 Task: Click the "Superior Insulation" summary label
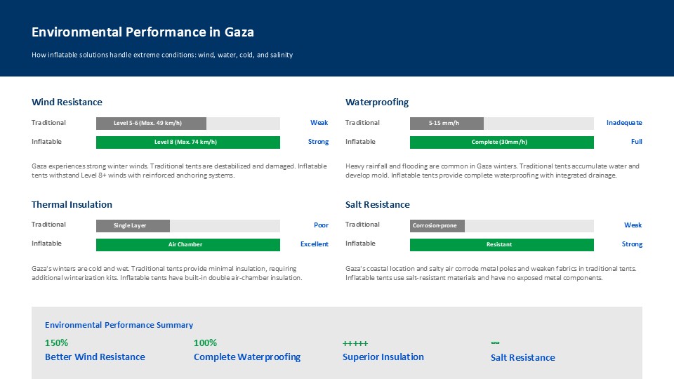click(x=383, y=357)
